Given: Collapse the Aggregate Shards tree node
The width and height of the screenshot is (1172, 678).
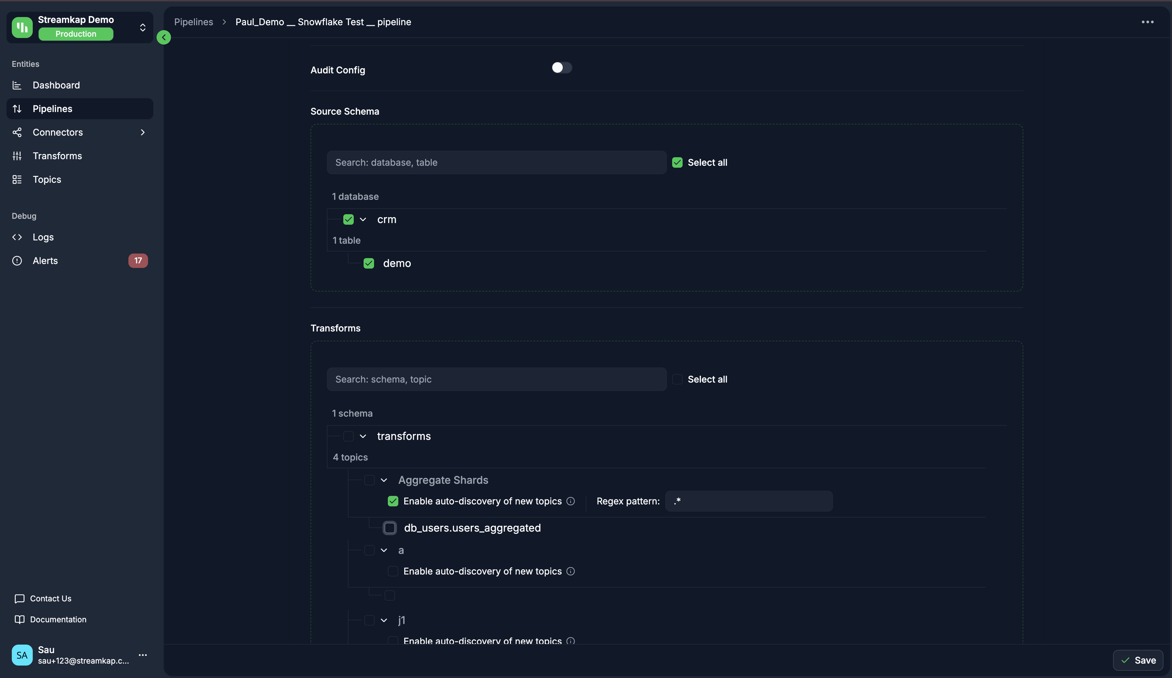Looking at the screenshot, I should [384, 480].
